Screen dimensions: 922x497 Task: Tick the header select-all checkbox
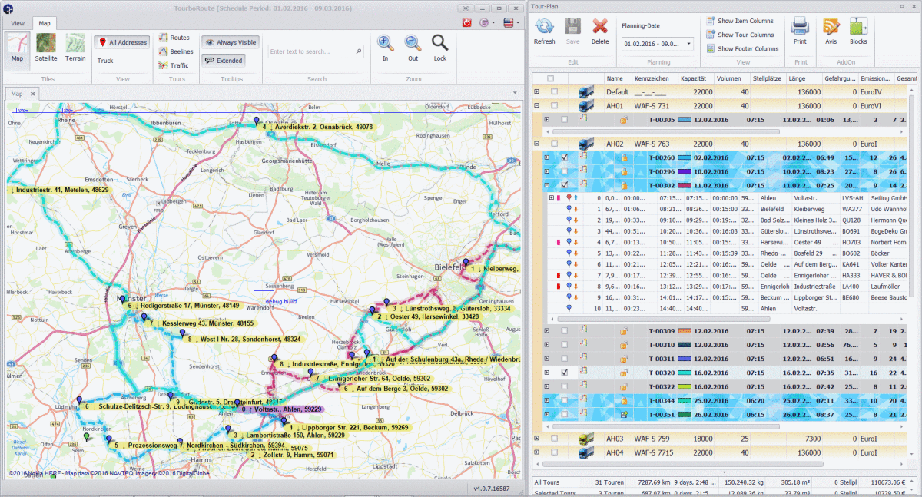550,78
